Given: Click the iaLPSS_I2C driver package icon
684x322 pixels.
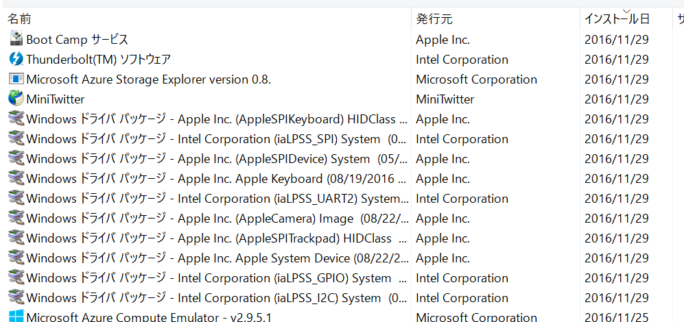Looking at the screenshot, I should point(16,298).
